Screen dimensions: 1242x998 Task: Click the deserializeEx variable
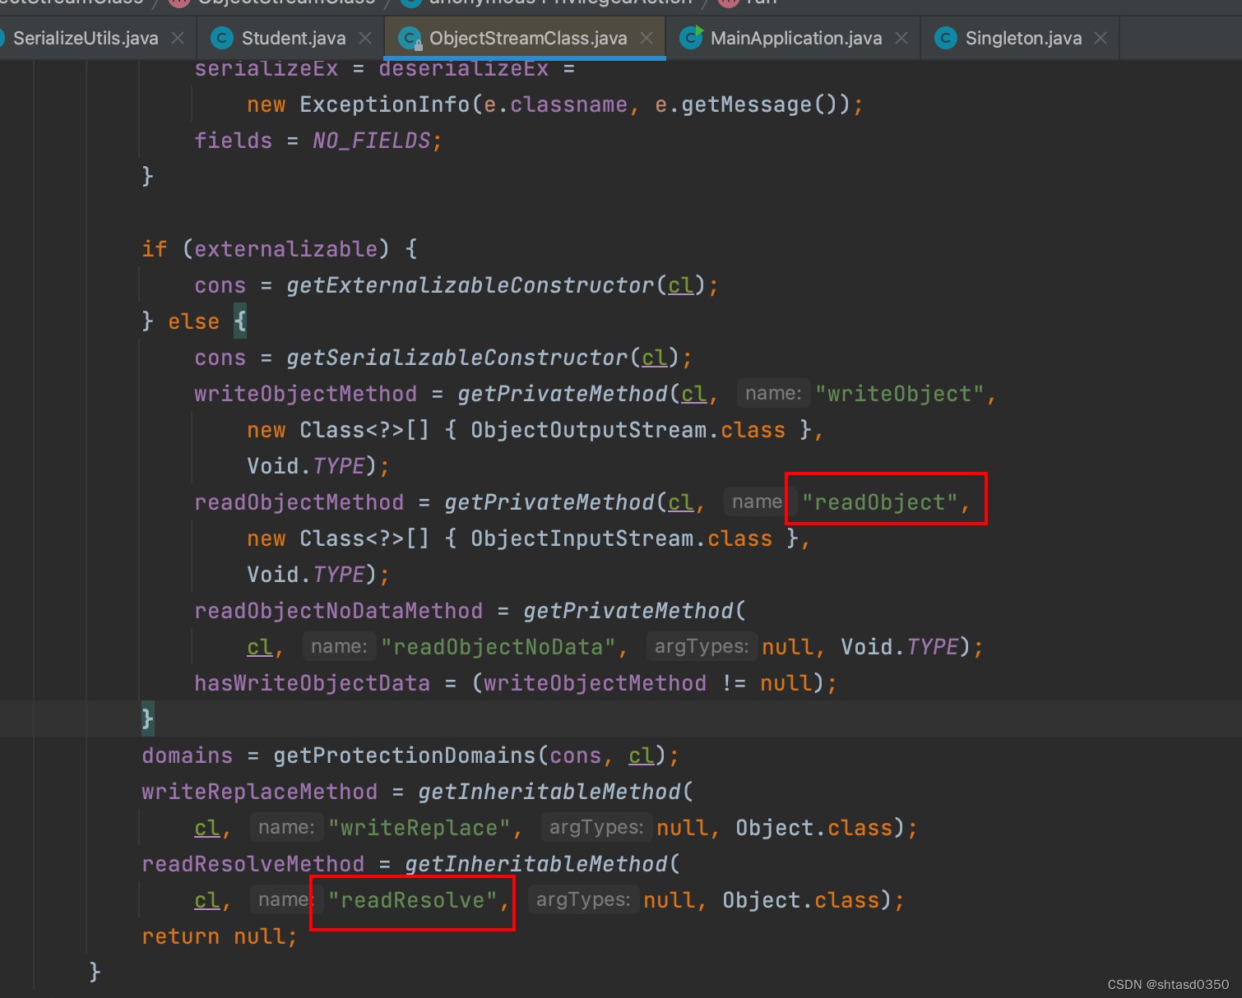463,69
